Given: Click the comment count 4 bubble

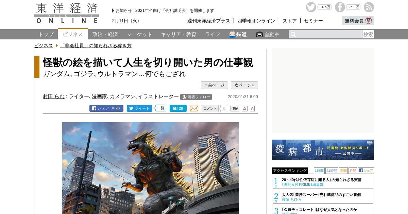Looking at the screenshot, I should 223,108.
